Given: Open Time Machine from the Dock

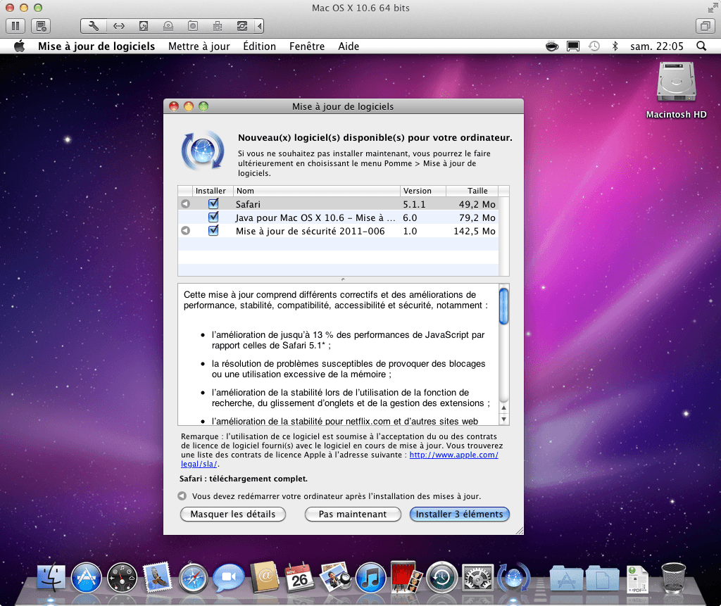Looking at the screenshot, I should coord(441,577).
